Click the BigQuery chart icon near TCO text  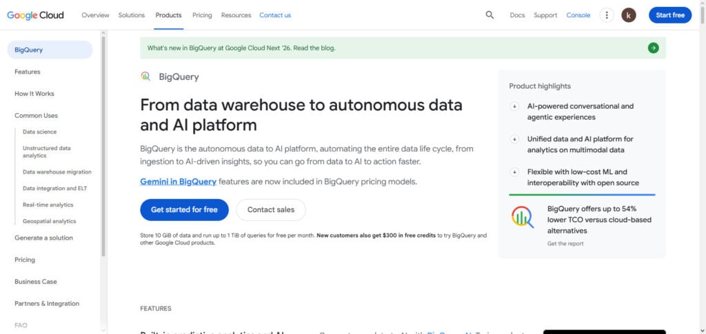coord(523,217)
